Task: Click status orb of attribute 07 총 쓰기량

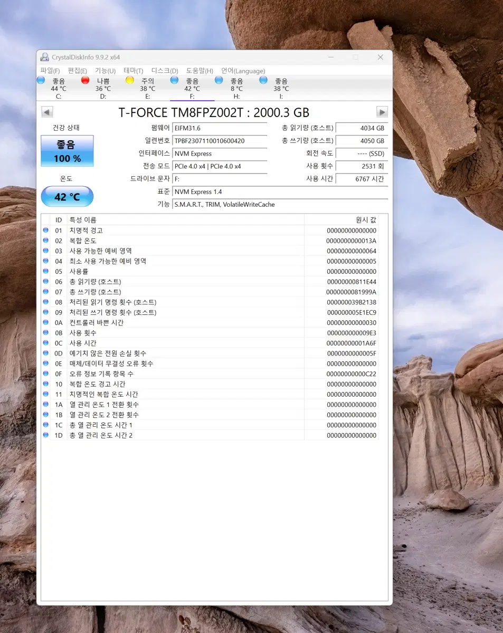Action: click(x=46, y=292)
